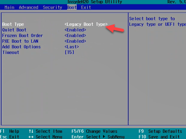This screenshot has width=186, height=139.
Task: Toggle the Quiet Boot Enabled value
Action: coord(75,30)
